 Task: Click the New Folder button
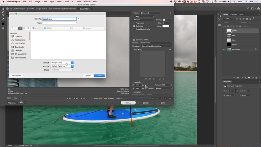click(17, 76)
